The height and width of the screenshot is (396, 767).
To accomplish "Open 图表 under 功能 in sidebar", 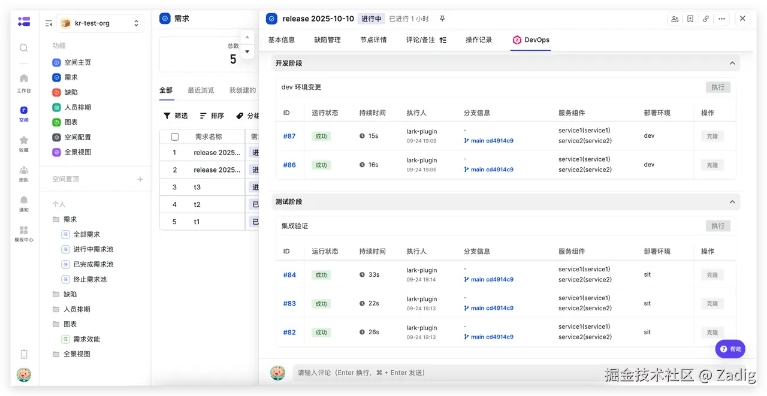I will click(65, 122).
